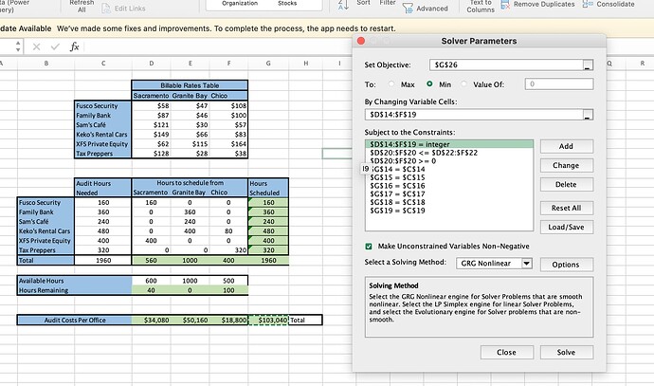654x386 pixels.
Task: Click the $50,160 Granite Bay cost cell
Action: (191, 320)
